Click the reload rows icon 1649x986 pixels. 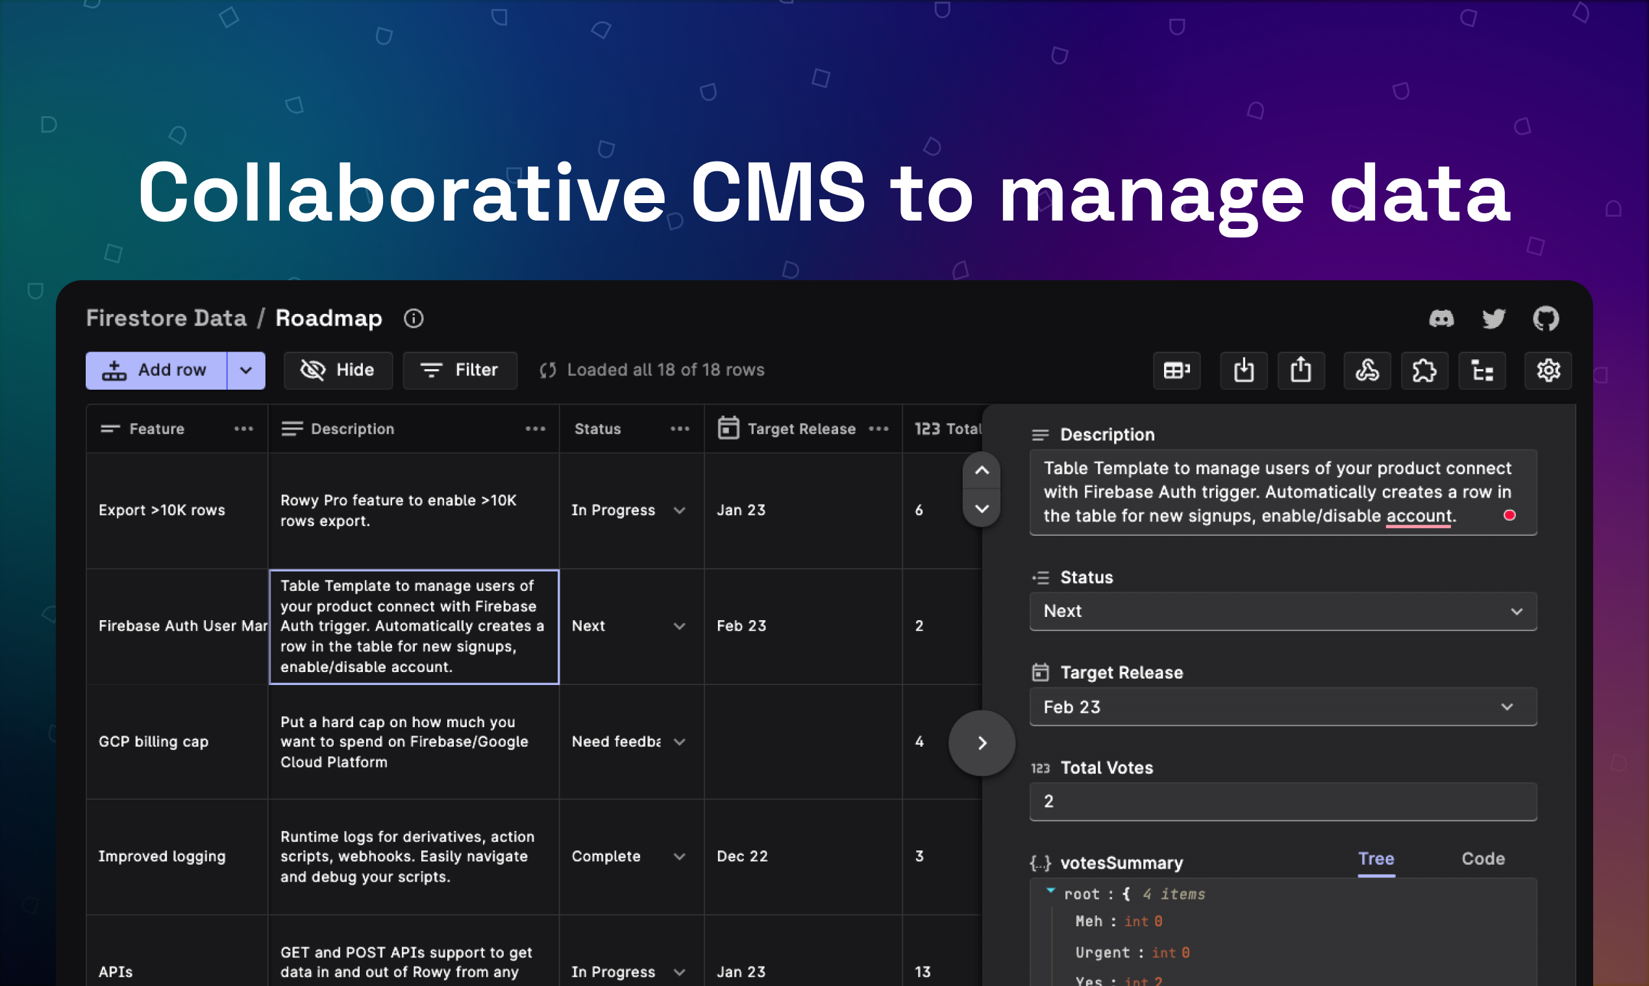coord(547,370)
